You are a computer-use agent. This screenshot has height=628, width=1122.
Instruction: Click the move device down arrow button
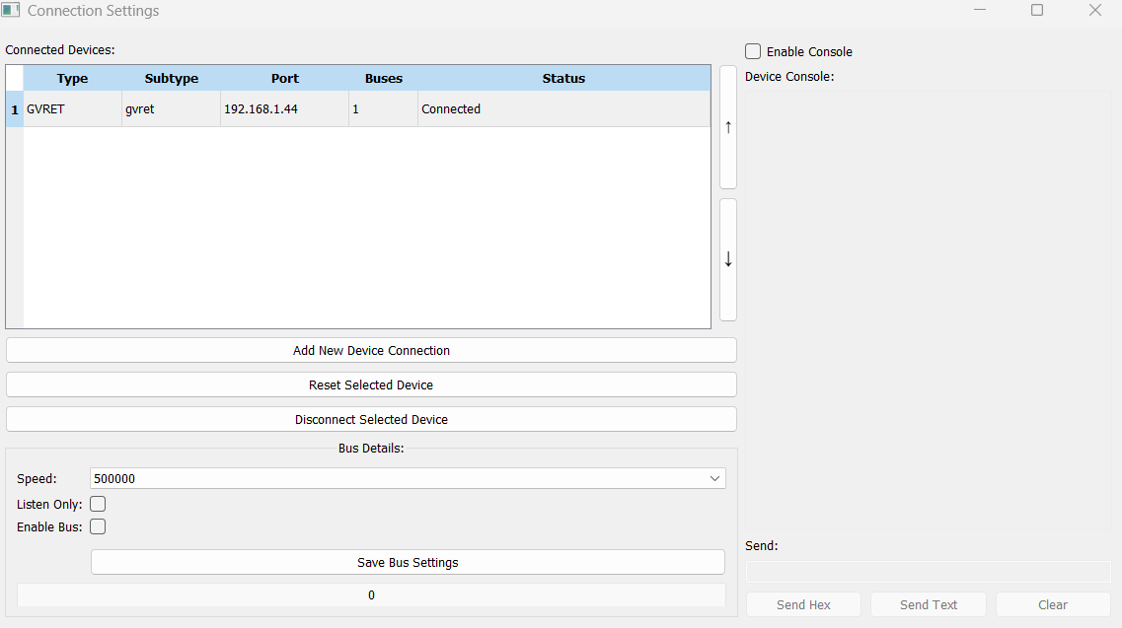[728, 259]
